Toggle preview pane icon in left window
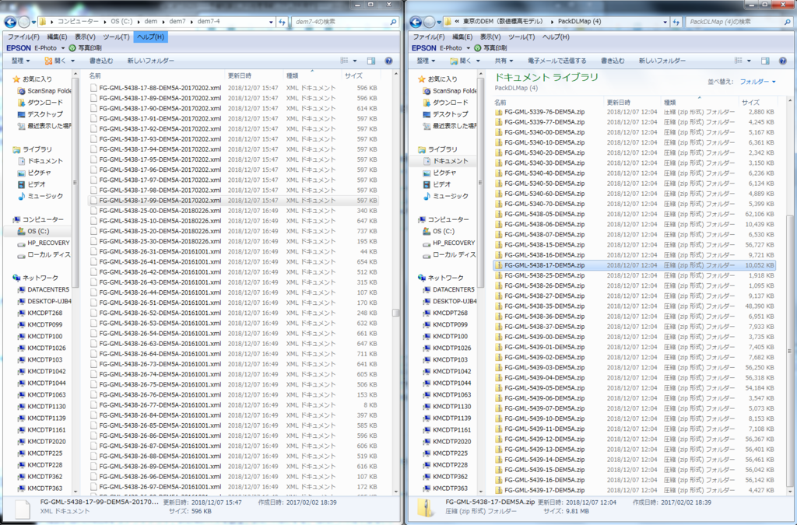The height and width of the screenshot is (525, 797). coord(371,61)
